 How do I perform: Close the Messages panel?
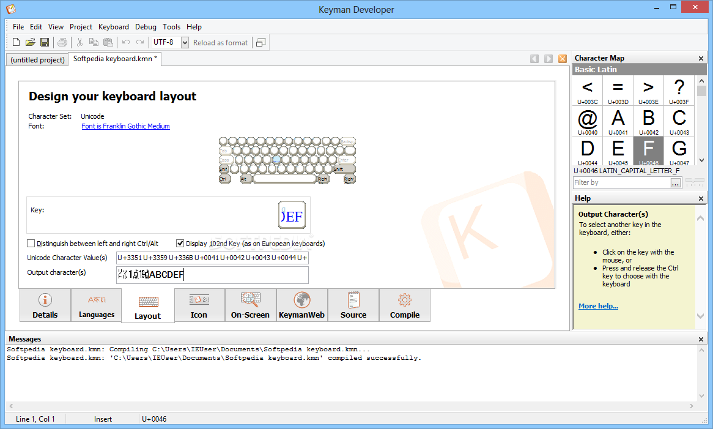(x=701, y=340)
